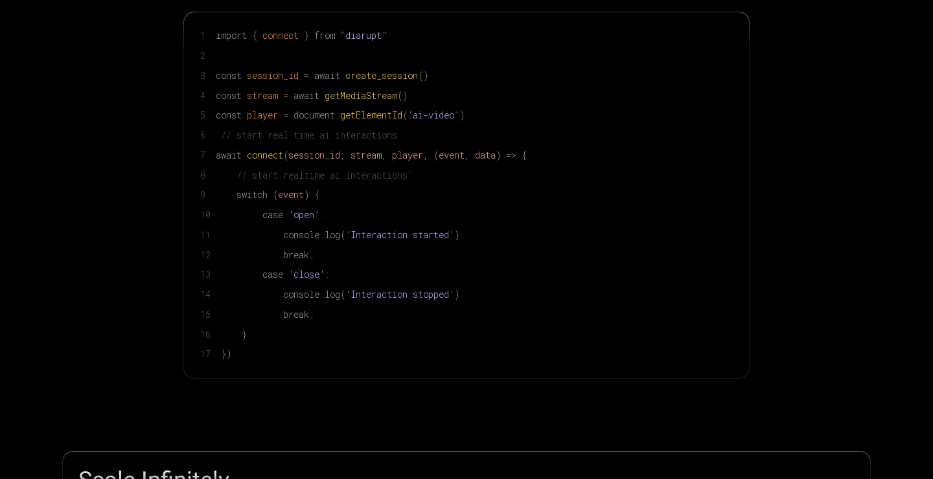Click the comment "start real time ai interactions"

pyautogui.click(x=310, y=135)
